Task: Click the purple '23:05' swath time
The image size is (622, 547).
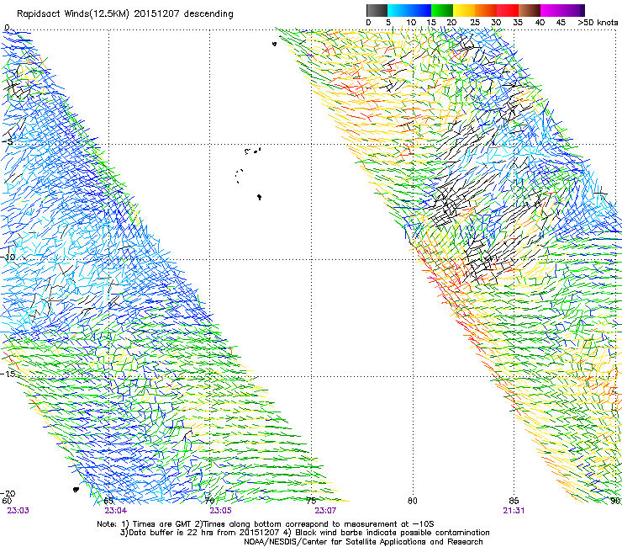Action: click(x=220, y=511)
